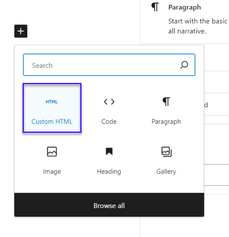Click the 'all narrative.' description line
The image size is (229, 237).
click(187, 31)
